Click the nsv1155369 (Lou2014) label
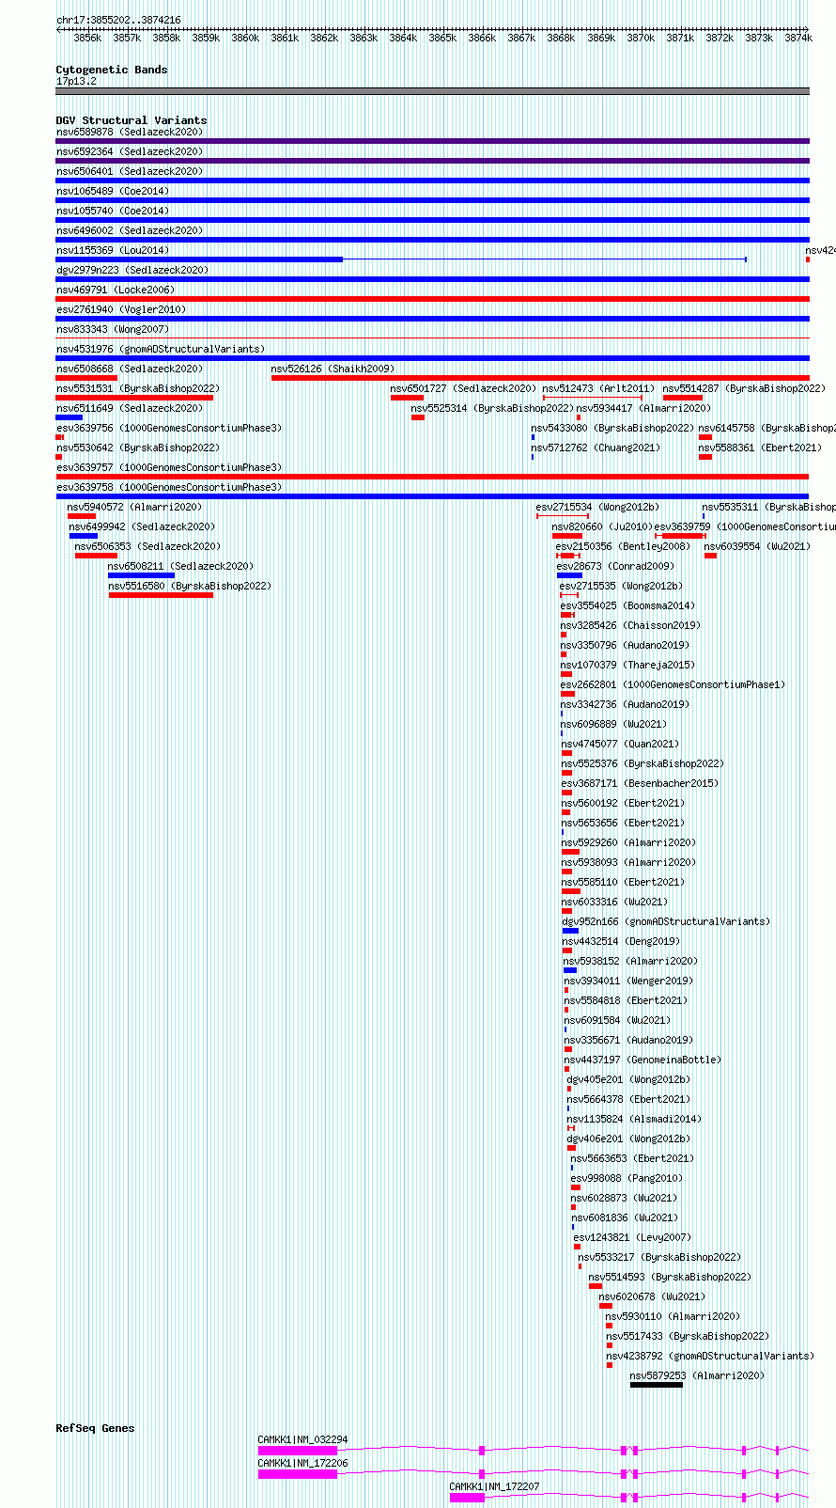Screen dimensions: 836x1508 click(x=113, y=250)
